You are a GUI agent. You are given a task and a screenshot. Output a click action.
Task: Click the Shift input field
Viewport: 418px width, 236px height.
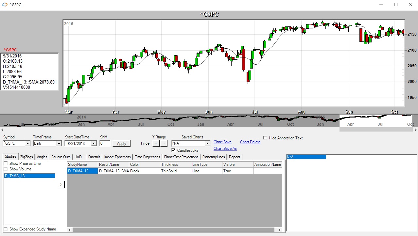click(x=105, y=143)
